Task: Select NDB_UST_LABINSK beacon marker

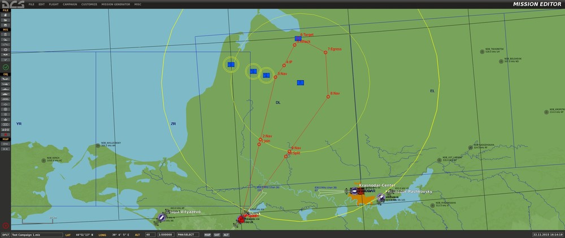Action: pyautogui.click(x=439, y=160)
